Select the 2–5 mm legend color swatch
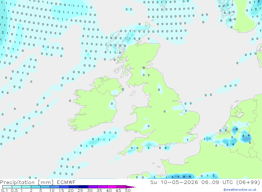This screenshot has height=192, width=262. tap(36, 187)
